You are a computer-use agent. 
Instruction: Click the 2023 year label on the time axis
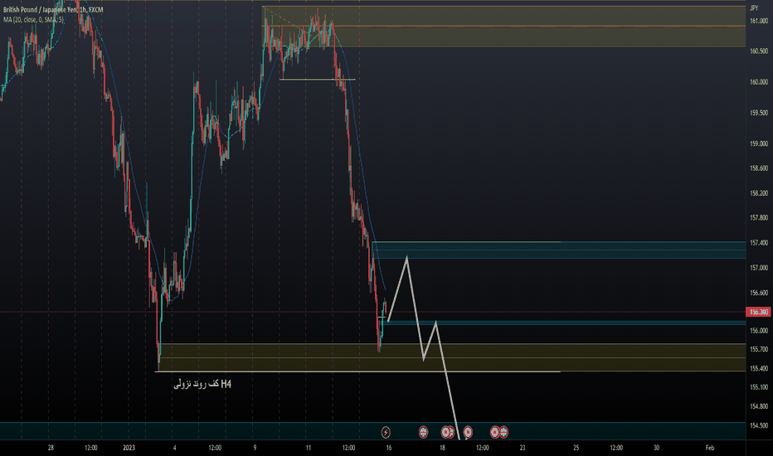129,448
